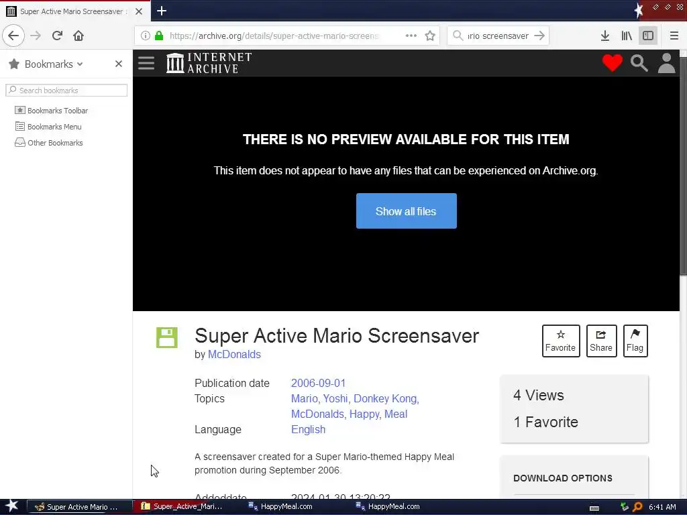Viewport: 687px width, 515px height.
Task: Open Bookmarks Menu folder
Action: [x=48, y=127]
